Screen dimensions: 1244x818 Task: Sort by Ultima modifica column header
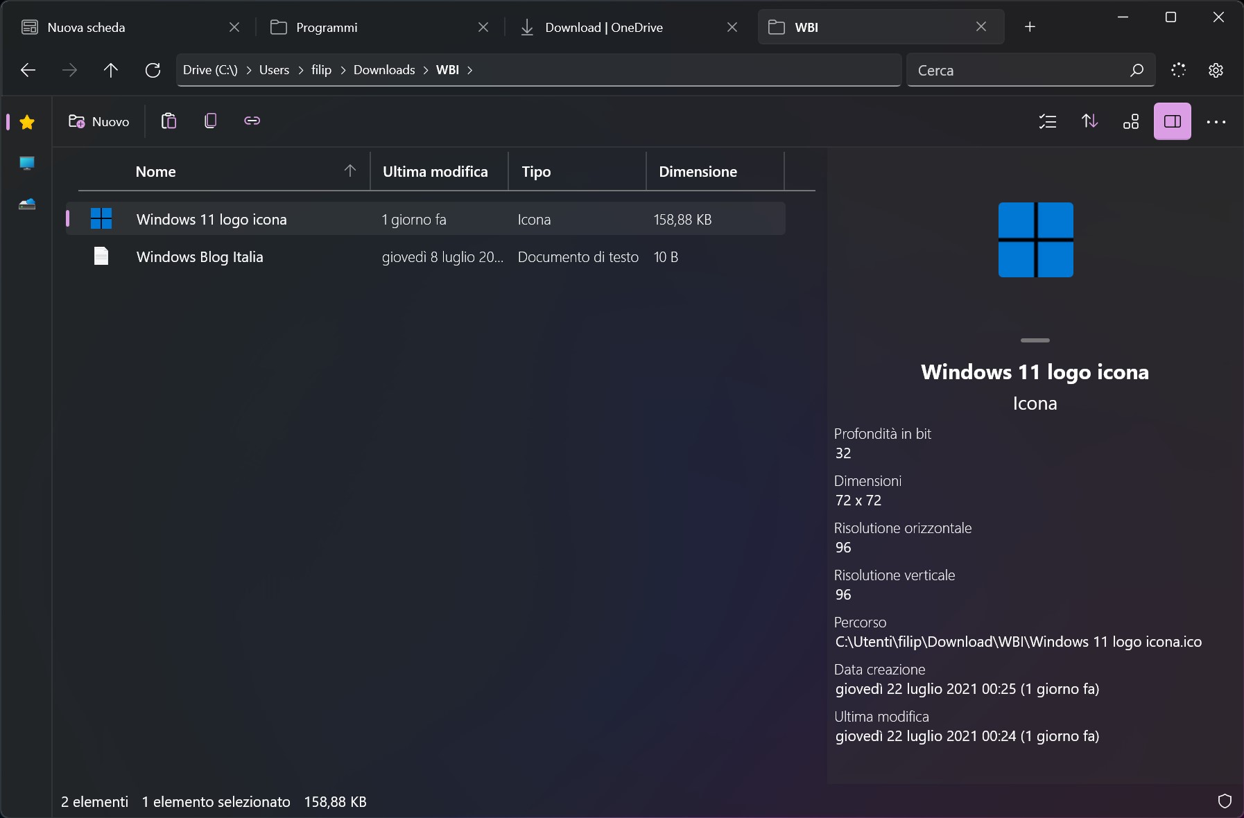point(435,172)
